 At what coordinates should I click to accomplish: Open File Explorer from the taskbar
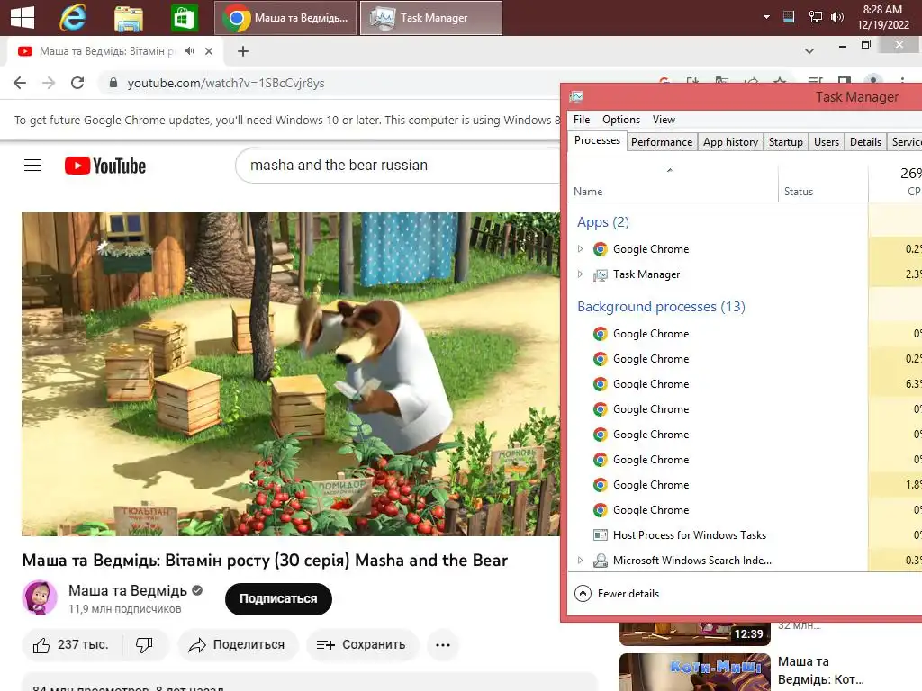128,18
